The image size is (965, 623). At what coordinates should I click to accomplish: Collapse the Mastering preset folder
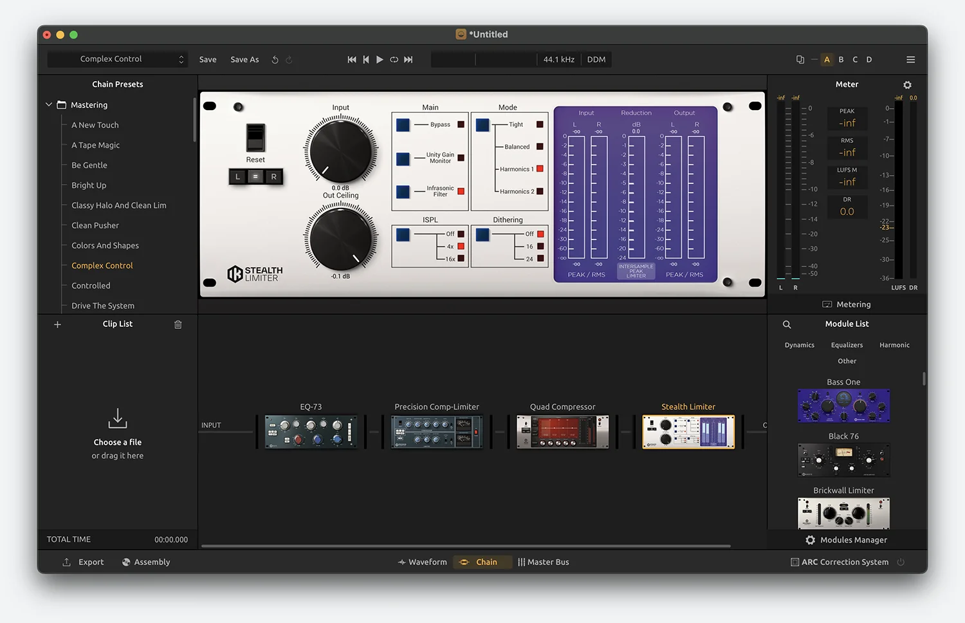click(x=49, y=105)
